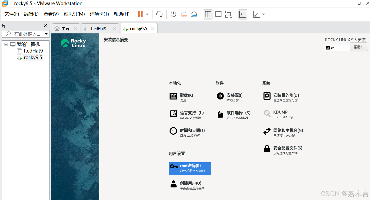Click the VMware Workstation title bar icon
370x200 pixels.
[x=5, y=4]
